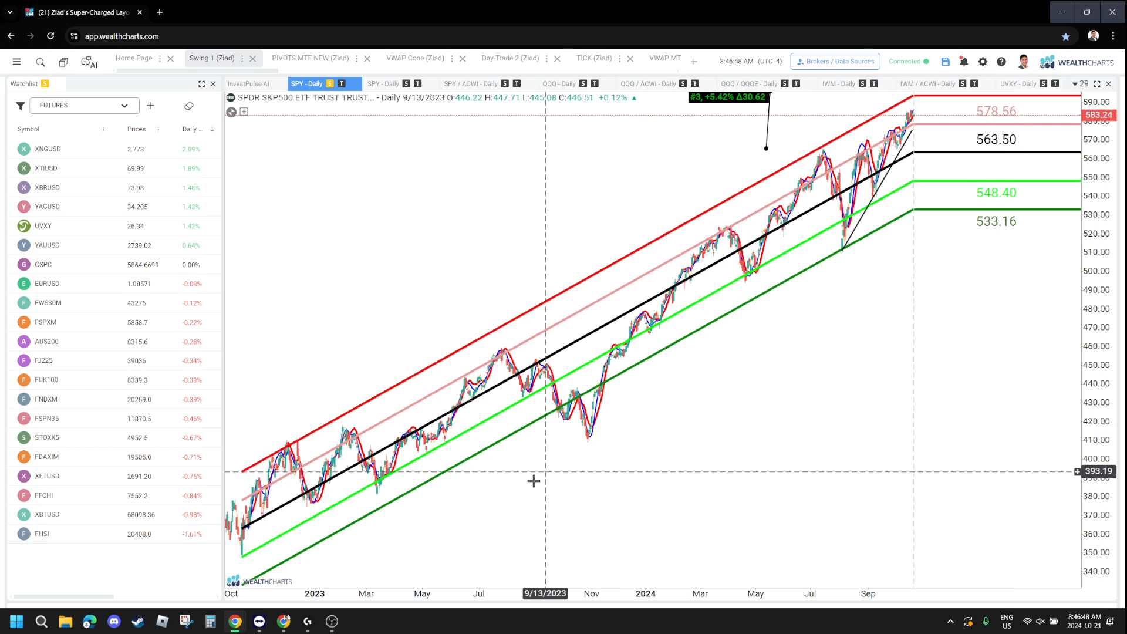Switch to QQQ / QQQE - Daily chart tab
The image size is (1127, 634).
point(749,84)
